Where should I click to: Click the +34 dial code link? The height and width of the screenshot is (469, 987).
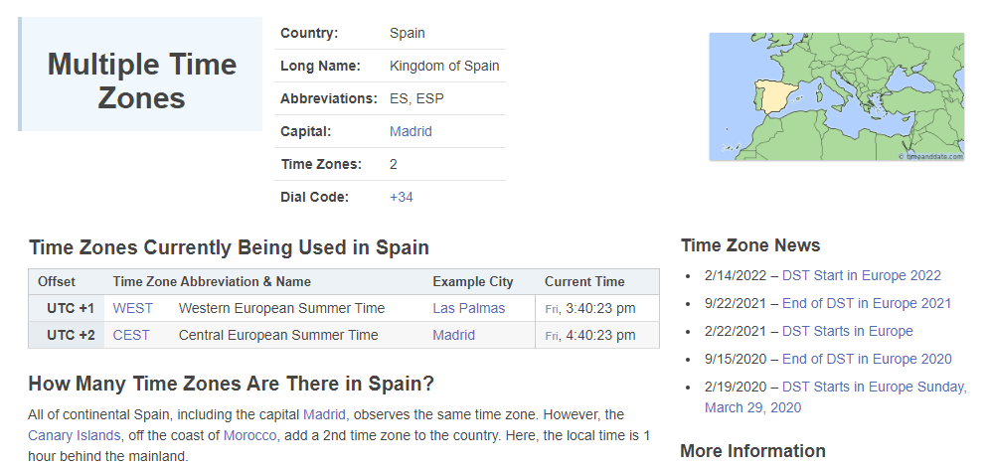(x=401, y=197)
